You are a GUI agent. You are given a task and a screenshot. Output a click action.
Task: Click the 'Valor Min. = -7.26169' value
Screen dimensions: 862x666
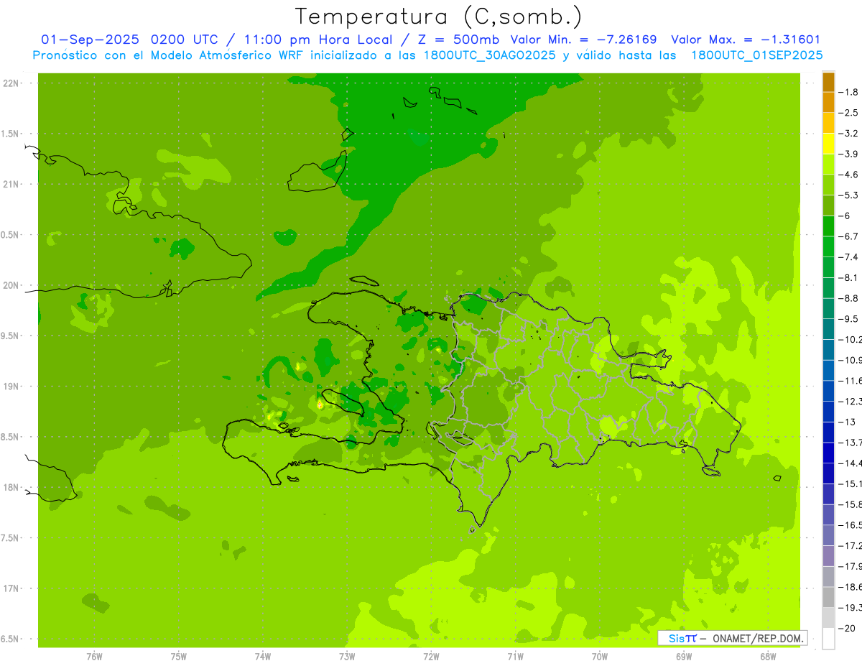coord(583,40)
